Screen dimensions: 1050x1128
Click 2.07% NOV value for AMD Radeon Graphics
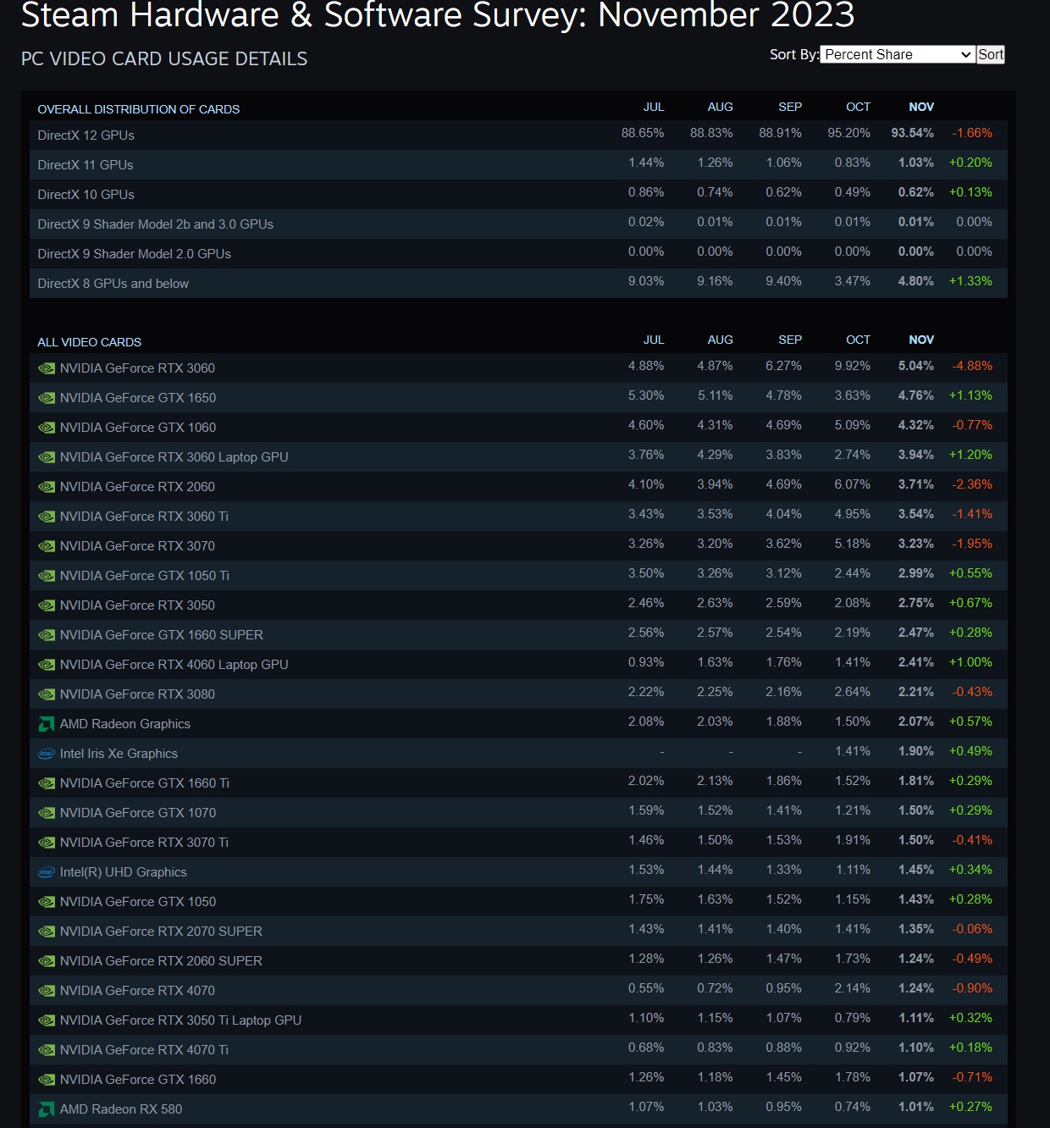click(916, 722)
